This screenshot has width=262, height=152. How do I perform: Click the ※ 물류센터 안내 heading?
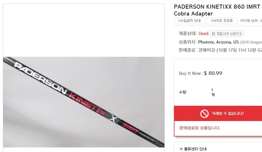[x=193, y=149]
